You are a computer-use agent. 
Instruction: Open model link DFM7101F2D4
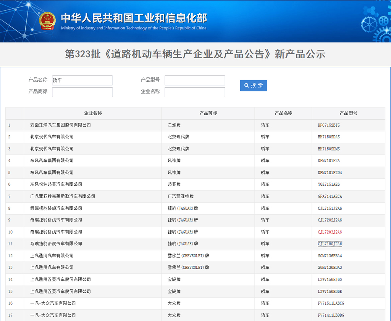(330, 173)
